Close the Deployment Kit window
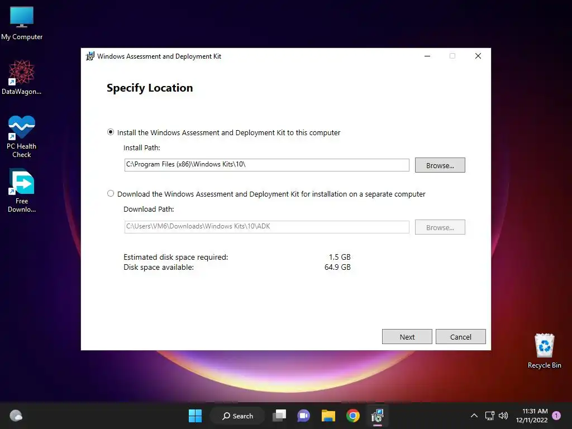This screenshot has width=572, height=429. (x=478, y=56)
